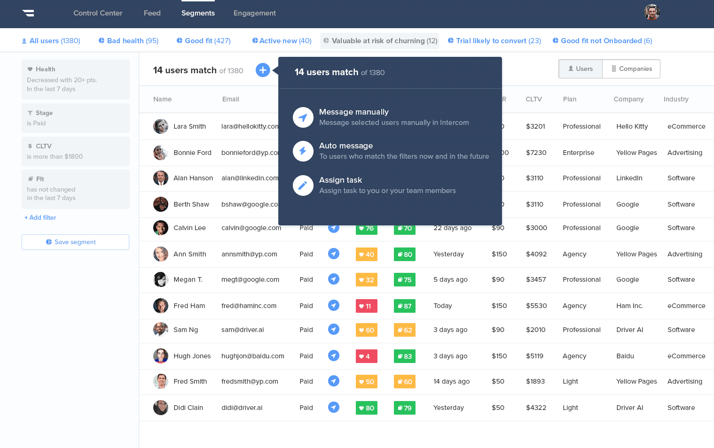The image size is (714, 448).
Task: Click health score 76 badge for Calvin Lee
Action: coord(367,229)
